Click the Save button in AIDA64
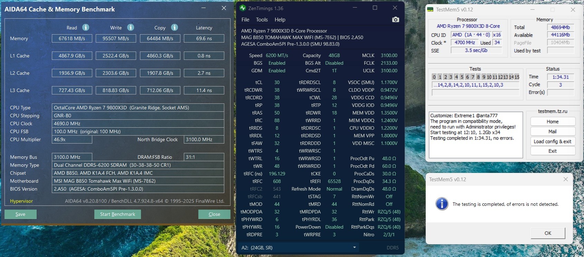The image size is (584, 257). (20, 214)
